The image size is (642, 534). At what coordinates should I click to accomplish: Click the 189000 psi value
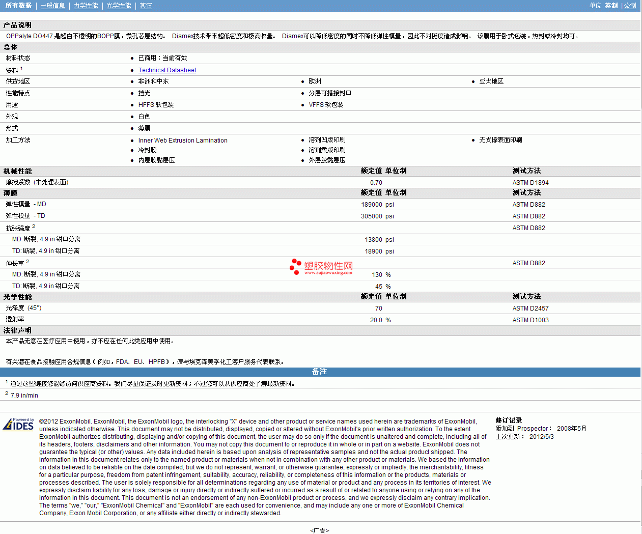(x=377, y=205)
